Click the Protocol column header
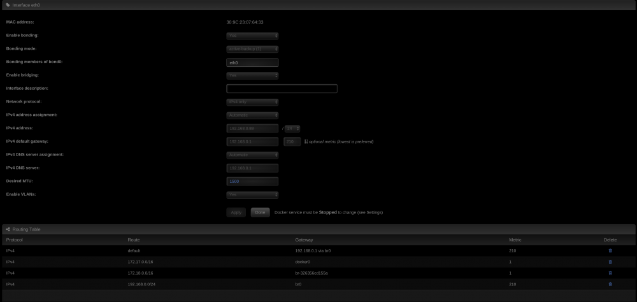The image size is (637, 302). [15, 240]
